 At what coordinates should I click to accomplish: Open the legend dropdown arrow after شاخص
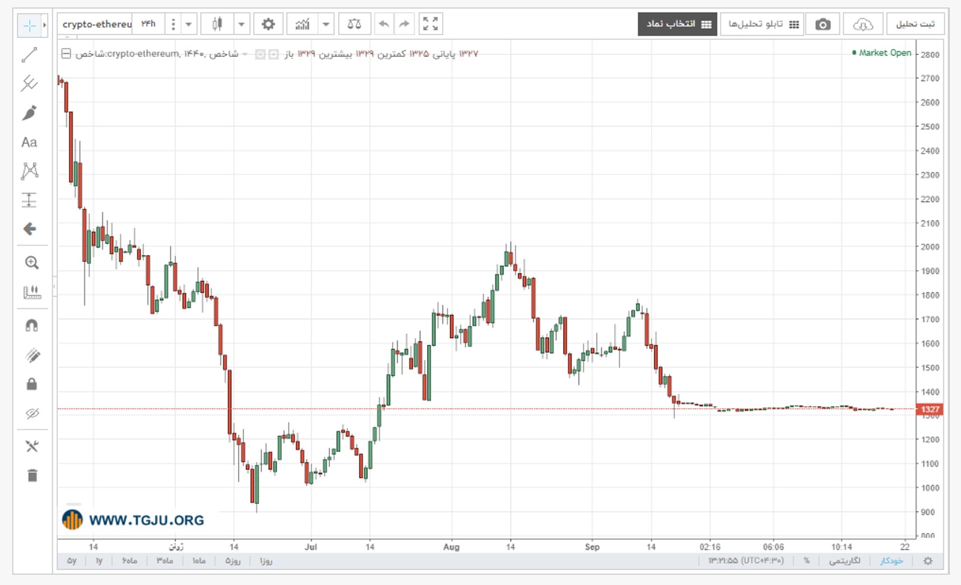point(245,54)
